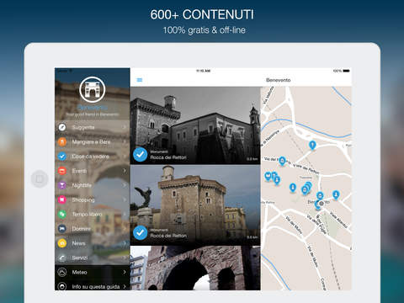Open the stone arch photo thumbnail
404x303 pixels.
pos(195,268)
